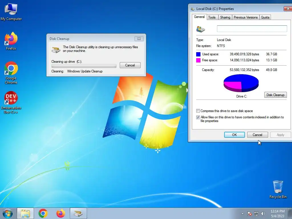
Task: Click the "Local Disk" type value
Action: coord(224,40)
